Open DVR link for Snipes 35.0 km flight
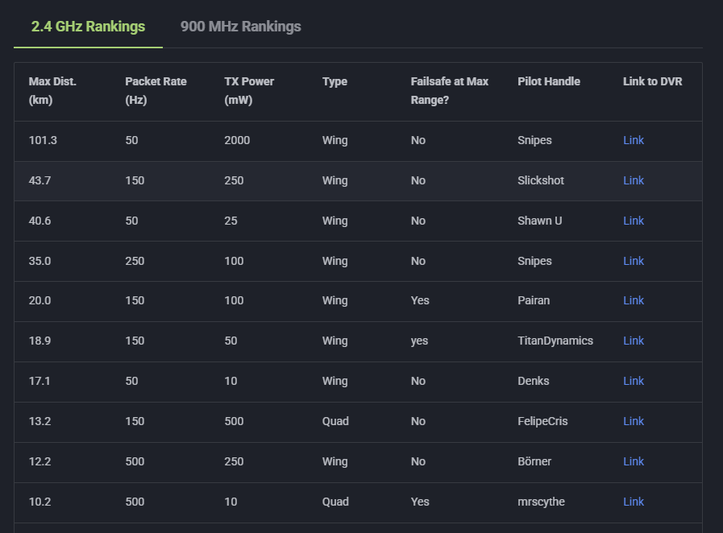The image size is (723, 533). point(634,261)
